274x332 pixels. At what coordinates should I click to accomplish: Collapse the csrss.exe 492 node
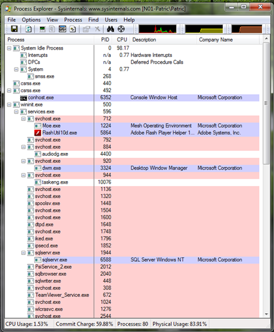[x=9, y=91]
